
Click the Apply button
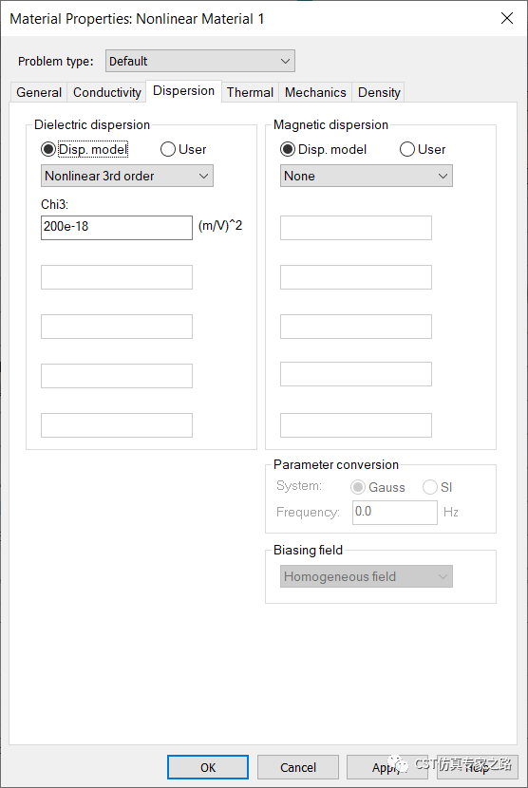387,767
